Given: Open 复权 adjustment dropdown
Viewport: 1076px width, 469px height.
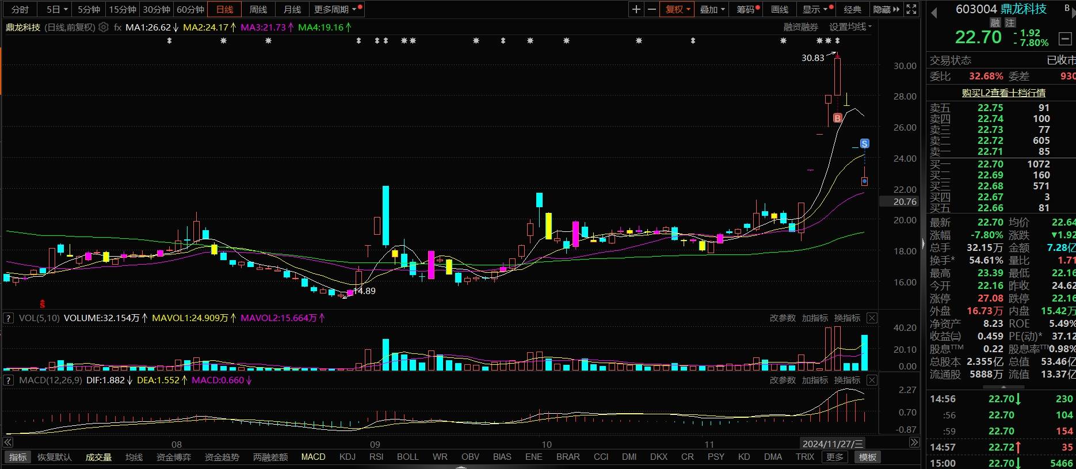Looking at the screenshot, I should click(678, 9).
